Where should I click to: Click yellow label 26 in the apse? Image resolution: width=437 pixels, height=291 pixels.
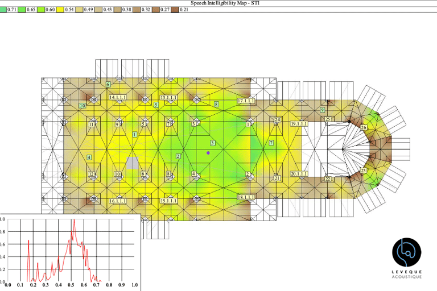[x=364, y=127]
